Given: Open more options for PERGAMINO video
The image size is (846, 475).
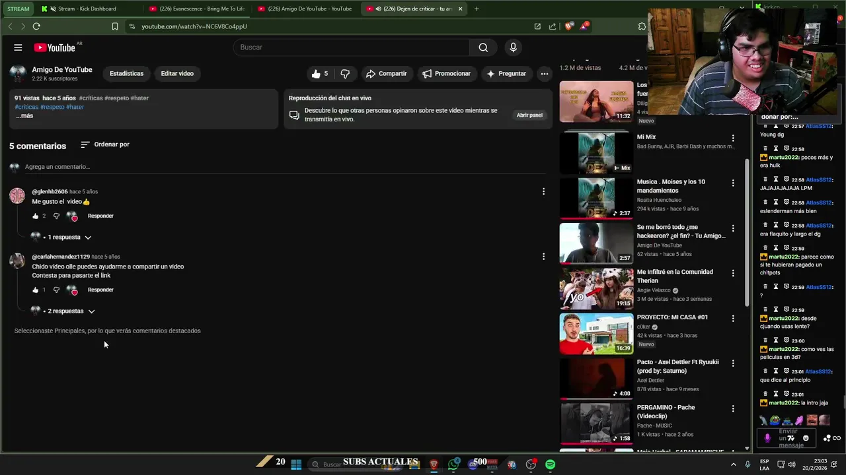Looking at the screenshot, I should pyautogui.click(x=732, y=408).
